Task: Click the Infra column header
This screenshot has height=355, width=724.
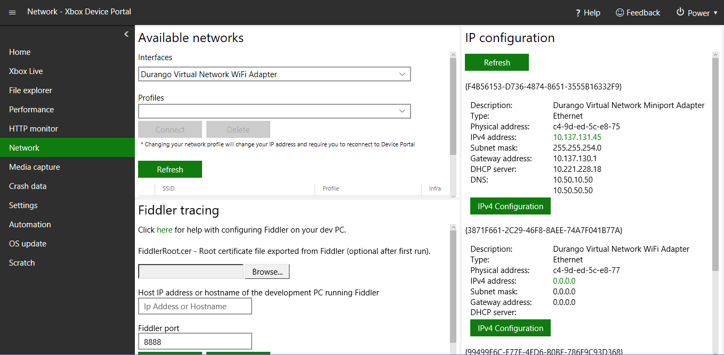Action: click(x=435, y=188)
